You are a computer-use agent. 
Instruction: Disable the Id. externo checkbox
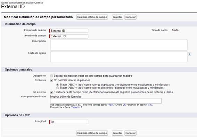coord(51,92)
